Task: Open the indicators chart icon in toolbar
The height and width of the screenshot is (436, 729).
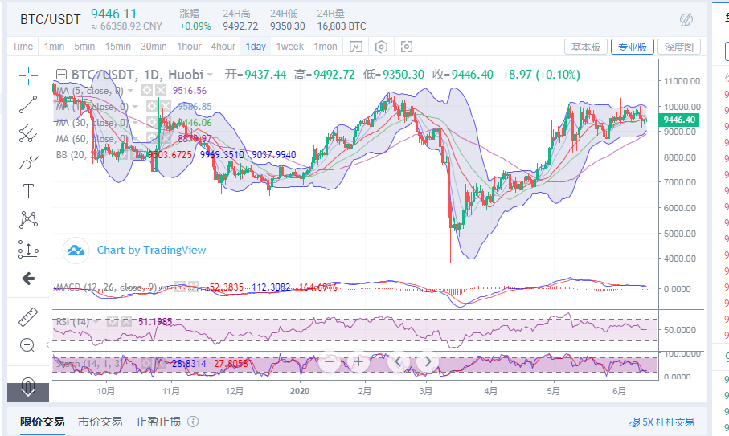Action: [356, 47]
